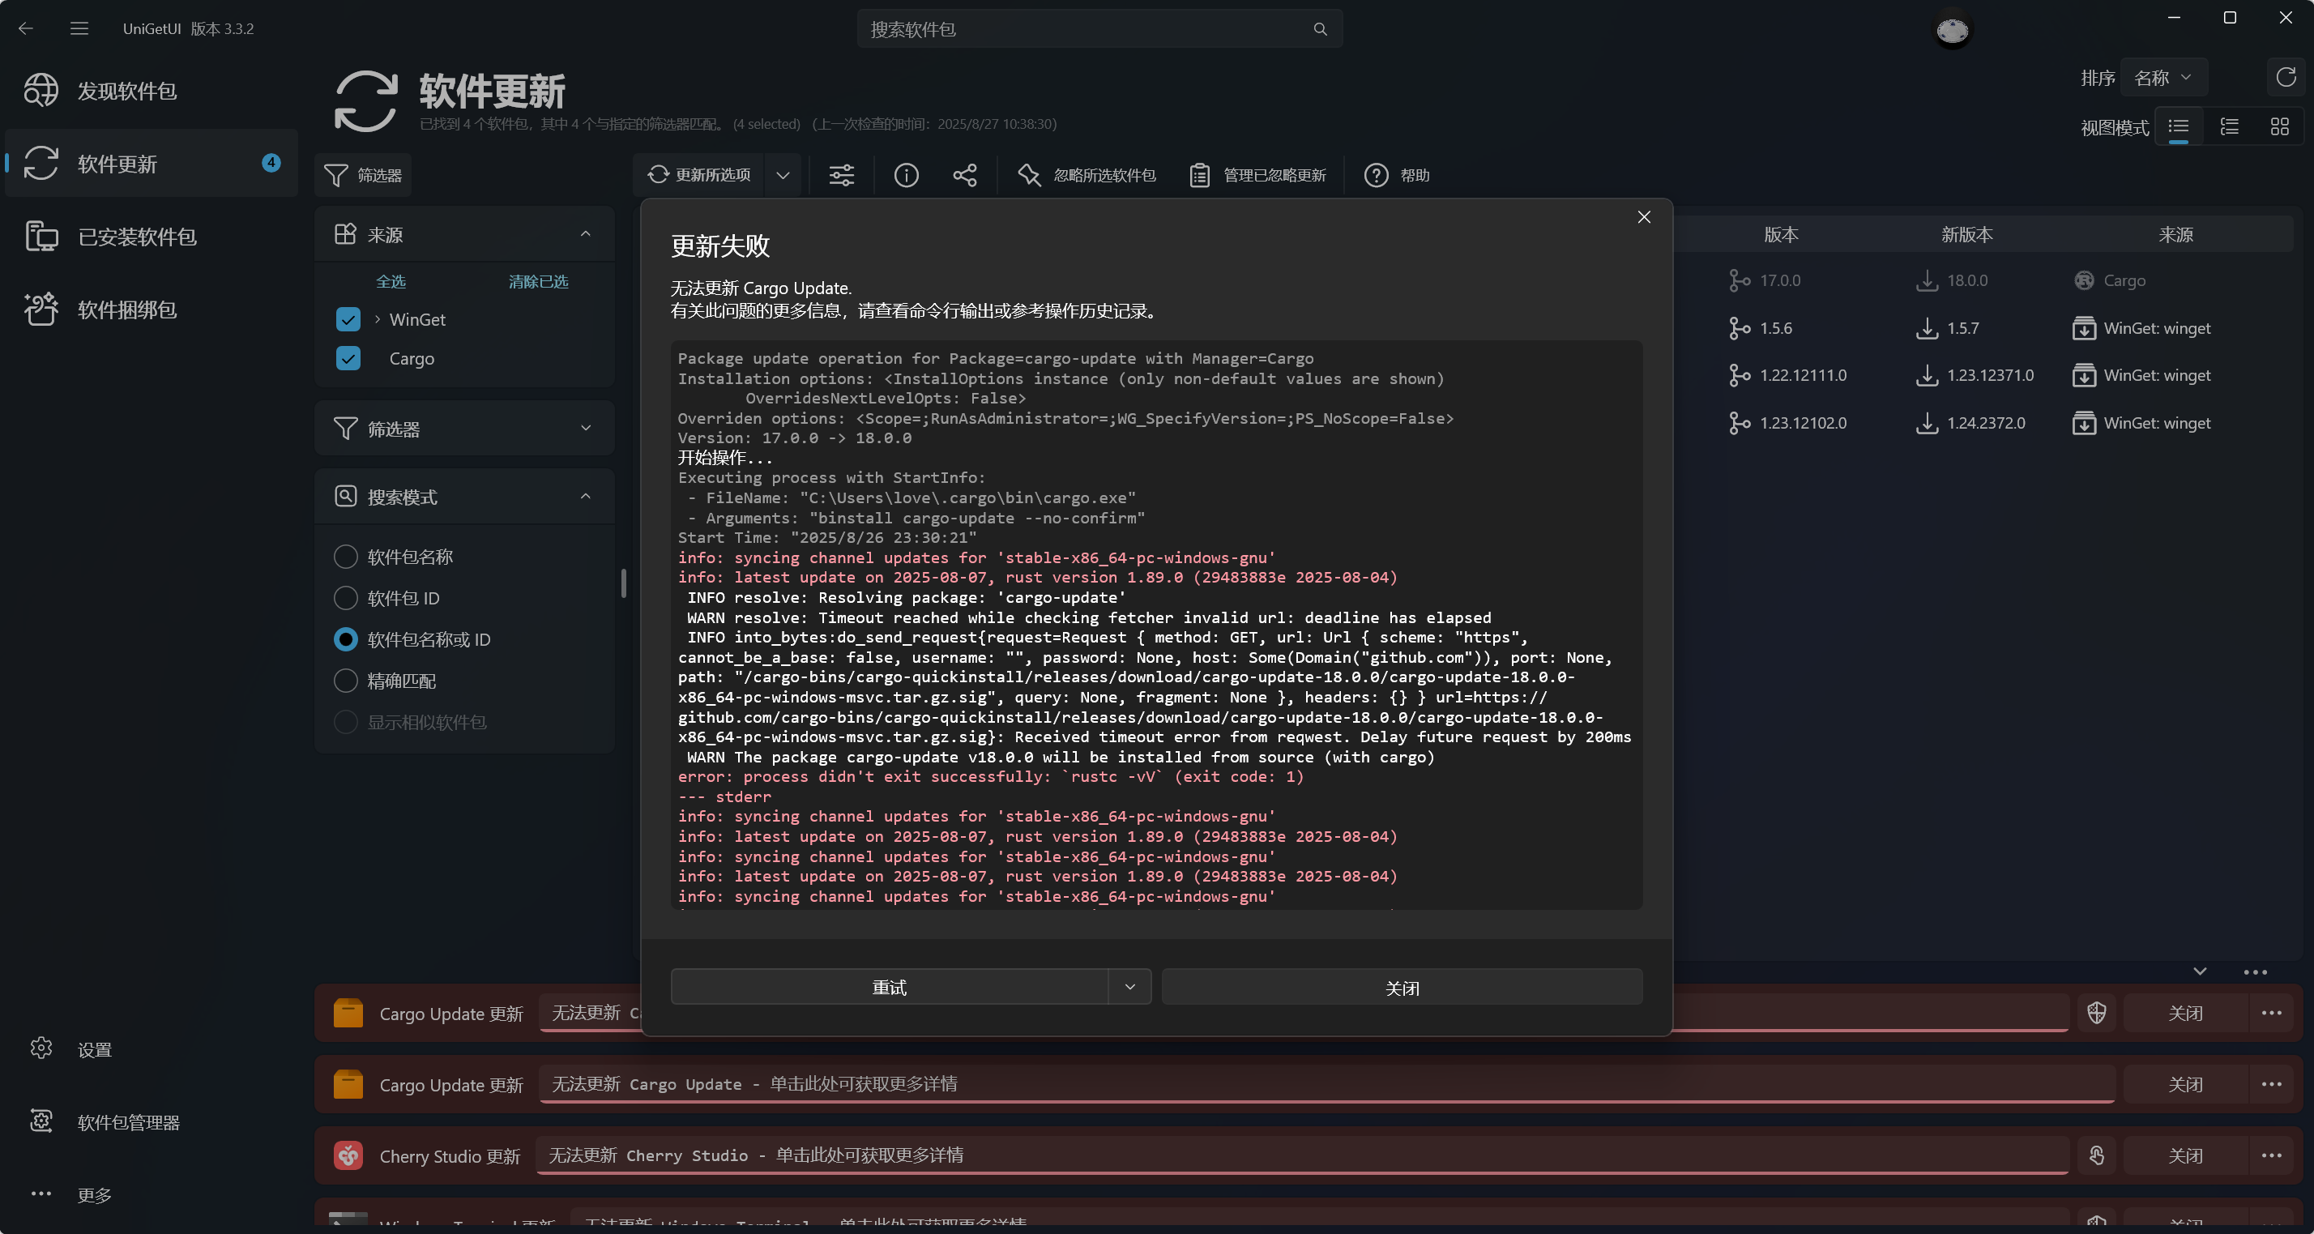Image resolution: width=2314 pixels, height=1234 pixels.
Task: Click shield icon on first Cargo Update row
Action: (2096, 1013)
